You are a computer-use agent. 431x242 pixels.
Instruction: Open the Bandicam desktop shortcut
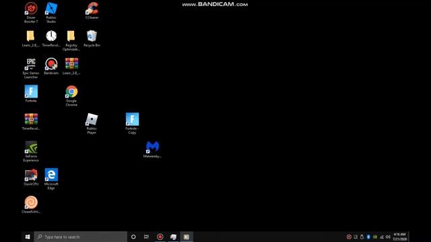coord(51,66)
